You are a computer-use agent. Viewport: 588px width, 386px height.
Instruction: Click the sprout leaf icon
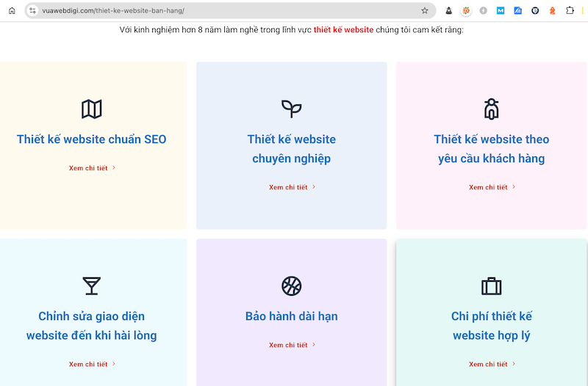[291, 109]
